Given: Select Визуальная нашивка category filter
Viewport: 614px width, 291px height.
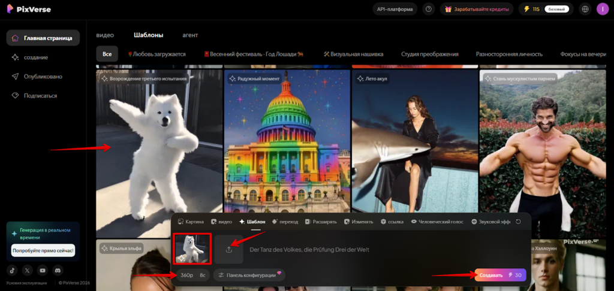Looking at the screenshot, I should click(353, 54).
